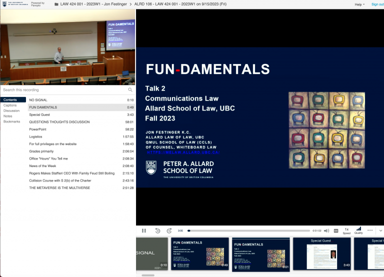
Task: Select the NO SIGNAL thumbnail at 0:10
Action: tap(152, 253)
